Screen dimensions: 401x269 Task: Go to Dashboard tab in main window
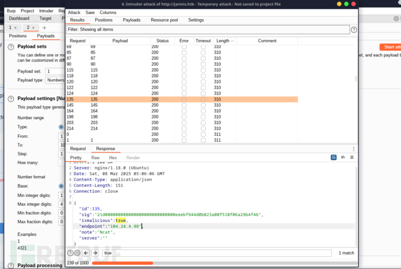[19, 19]
